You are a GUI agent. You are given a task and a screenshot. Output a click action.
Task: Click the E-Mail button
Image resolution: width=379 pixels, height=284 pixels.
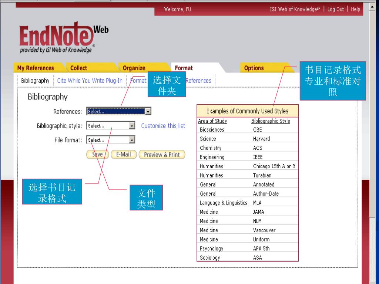tap(124, 155)
